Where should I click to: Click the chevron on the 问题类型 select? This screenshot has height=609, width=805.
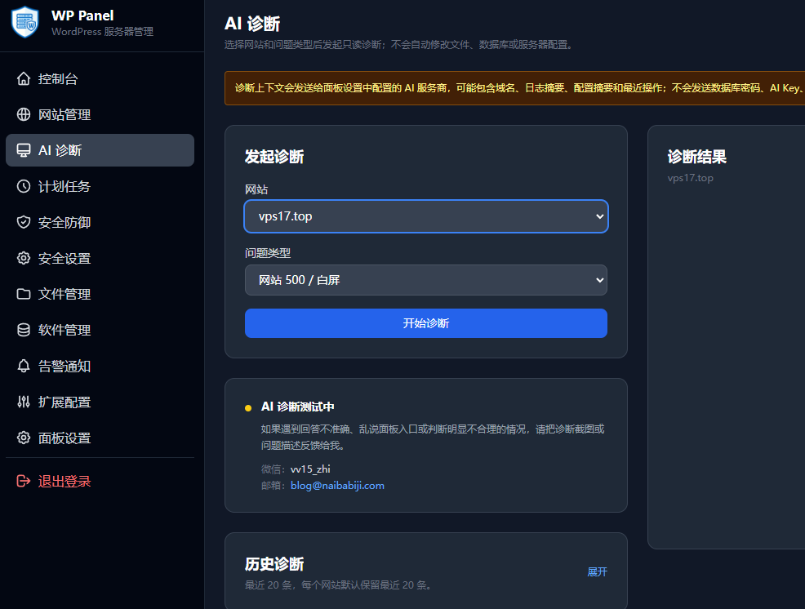coord(599,280)
